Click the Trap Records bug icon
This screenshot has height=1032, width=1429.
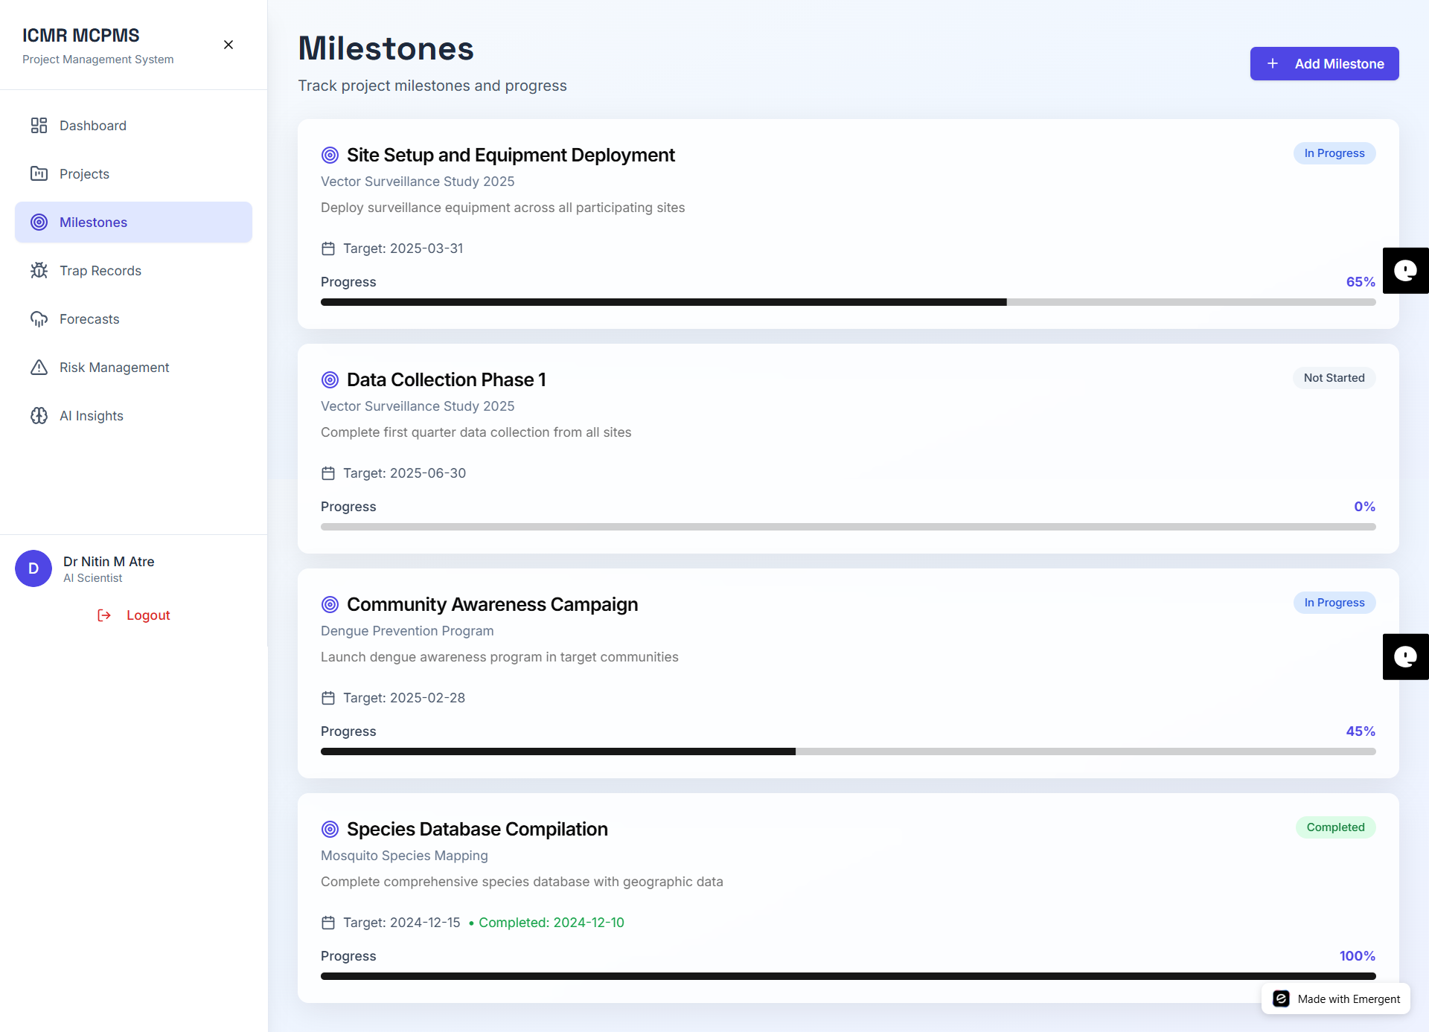pyautogui.click(x=39, y=270)
